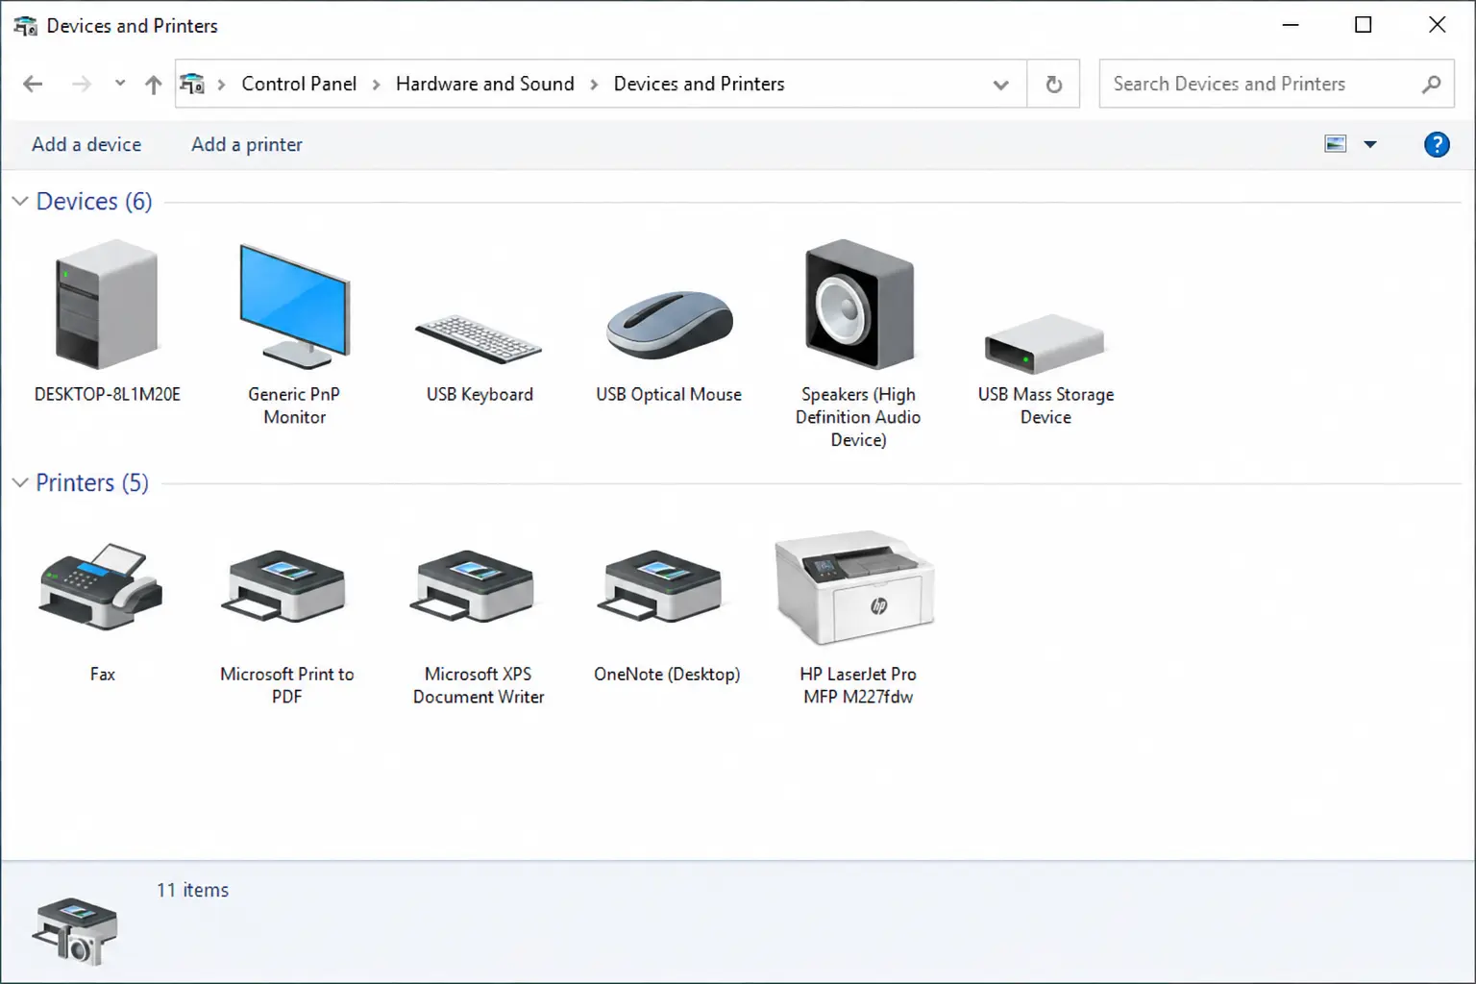Select the USB Mass Storage Device icon

[1045, 343]
